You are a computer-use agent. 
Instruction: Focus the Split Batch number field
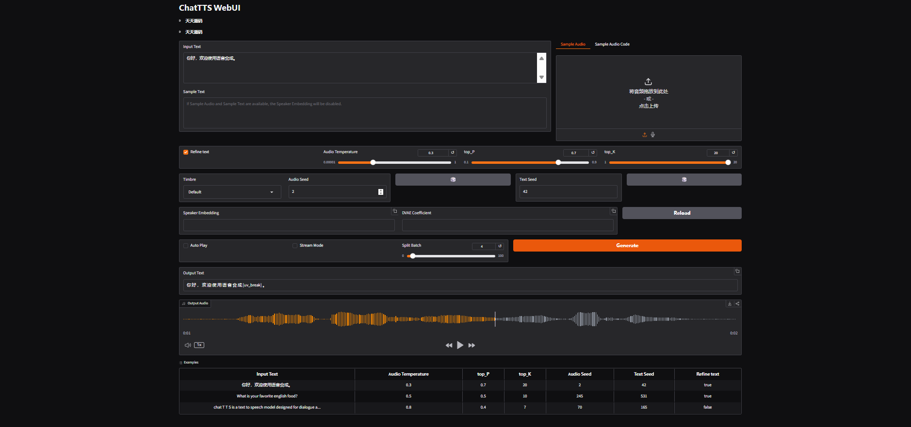(484, 246)
